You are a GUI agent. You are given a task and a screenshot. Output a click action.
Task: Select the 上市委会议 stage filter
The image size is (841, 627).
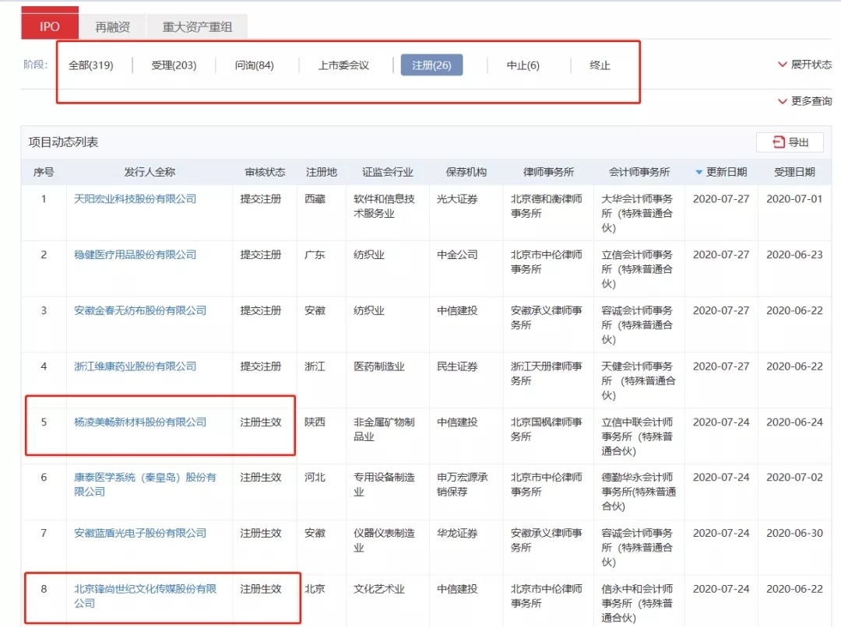[343, 65]
